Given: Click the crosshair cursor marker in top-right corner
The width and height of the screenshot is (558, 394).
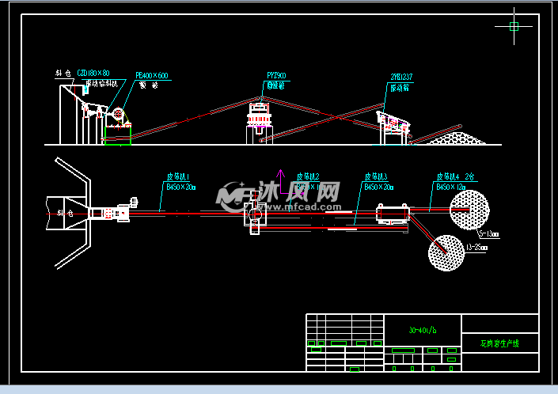Looking at the screenshot, I should point(514,26).
